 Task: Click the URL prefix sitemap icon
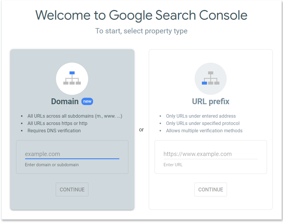[x=211, y=78]
